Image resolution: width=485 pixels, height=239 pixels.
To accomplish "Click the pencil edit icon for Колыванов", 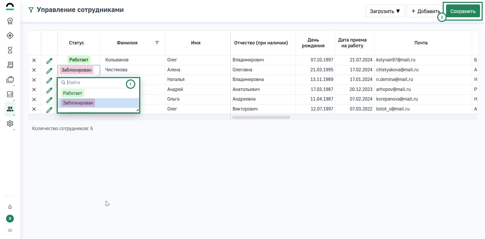I will coord(49,60).
